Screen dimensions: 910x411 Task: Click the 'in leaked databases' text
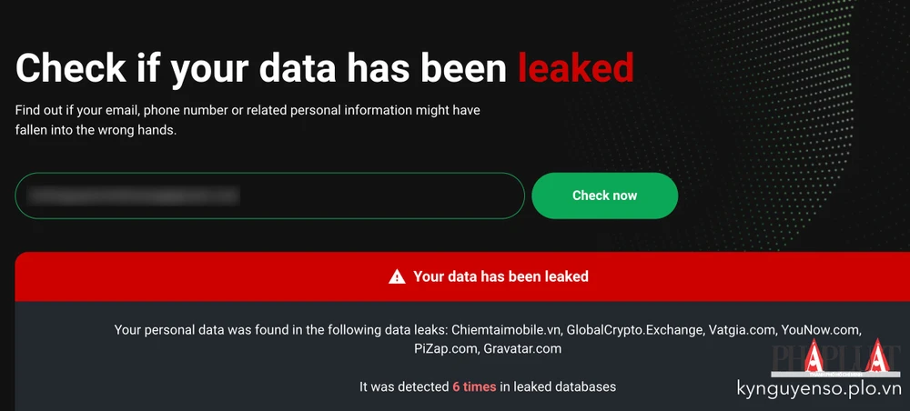point(559,386)
